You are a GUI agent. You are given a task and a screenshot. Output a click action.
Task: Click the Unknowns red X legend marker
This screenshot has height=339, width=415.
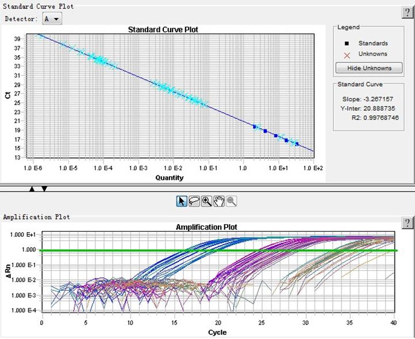[345, 55]
